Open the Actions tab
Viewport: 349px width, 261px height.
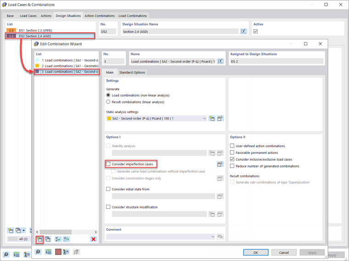coord(46,16)
